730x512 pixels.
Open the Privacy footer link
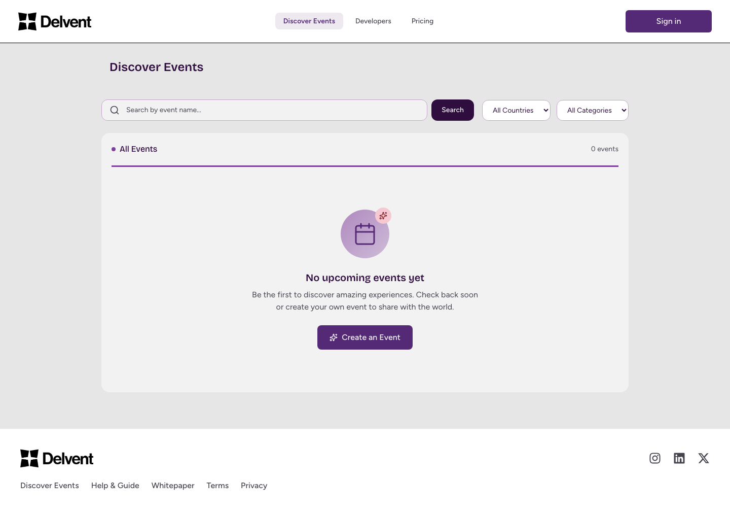[x=254, y=486]
